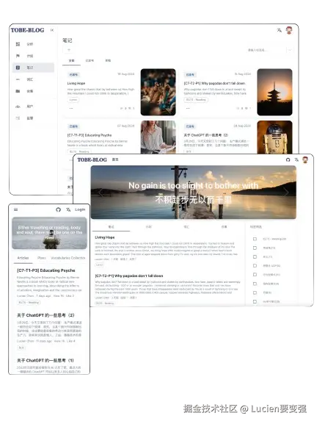Open 分析 dashboard in admin sidebar

coord(33,44)
